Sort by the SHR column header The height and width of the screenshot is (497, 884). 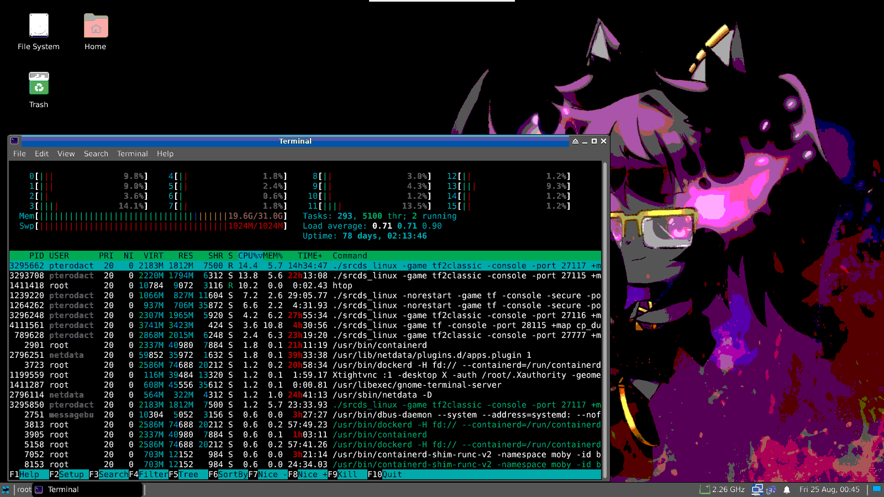[x=215, y=256]
